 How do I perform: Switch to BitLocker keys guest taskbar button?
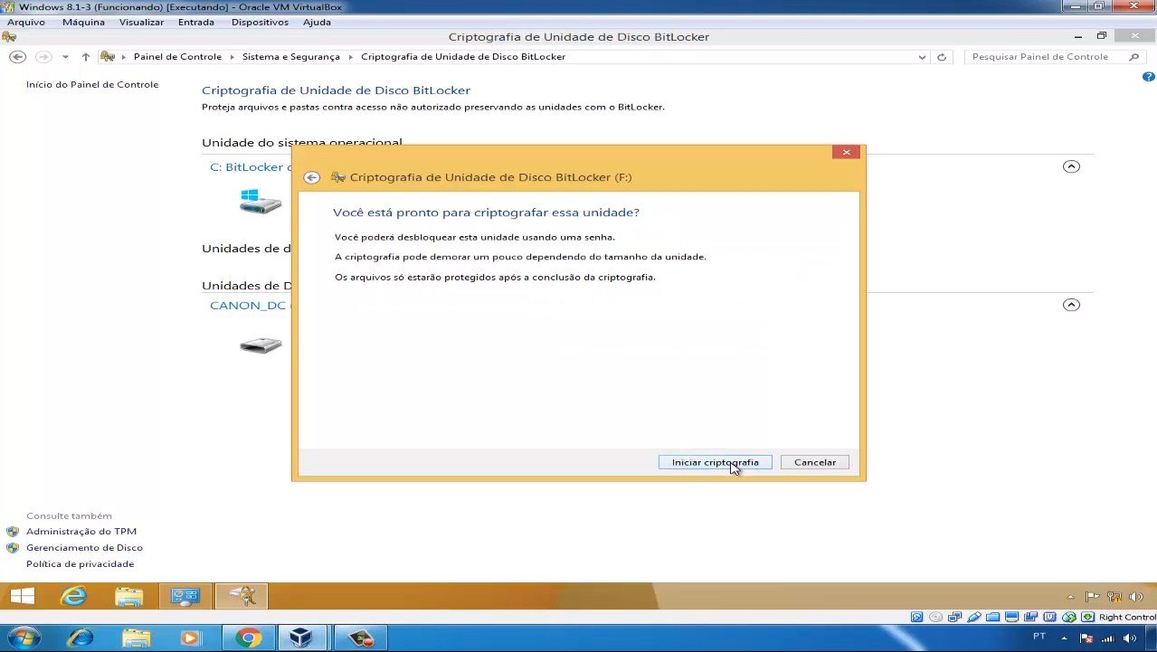(242, 596)
